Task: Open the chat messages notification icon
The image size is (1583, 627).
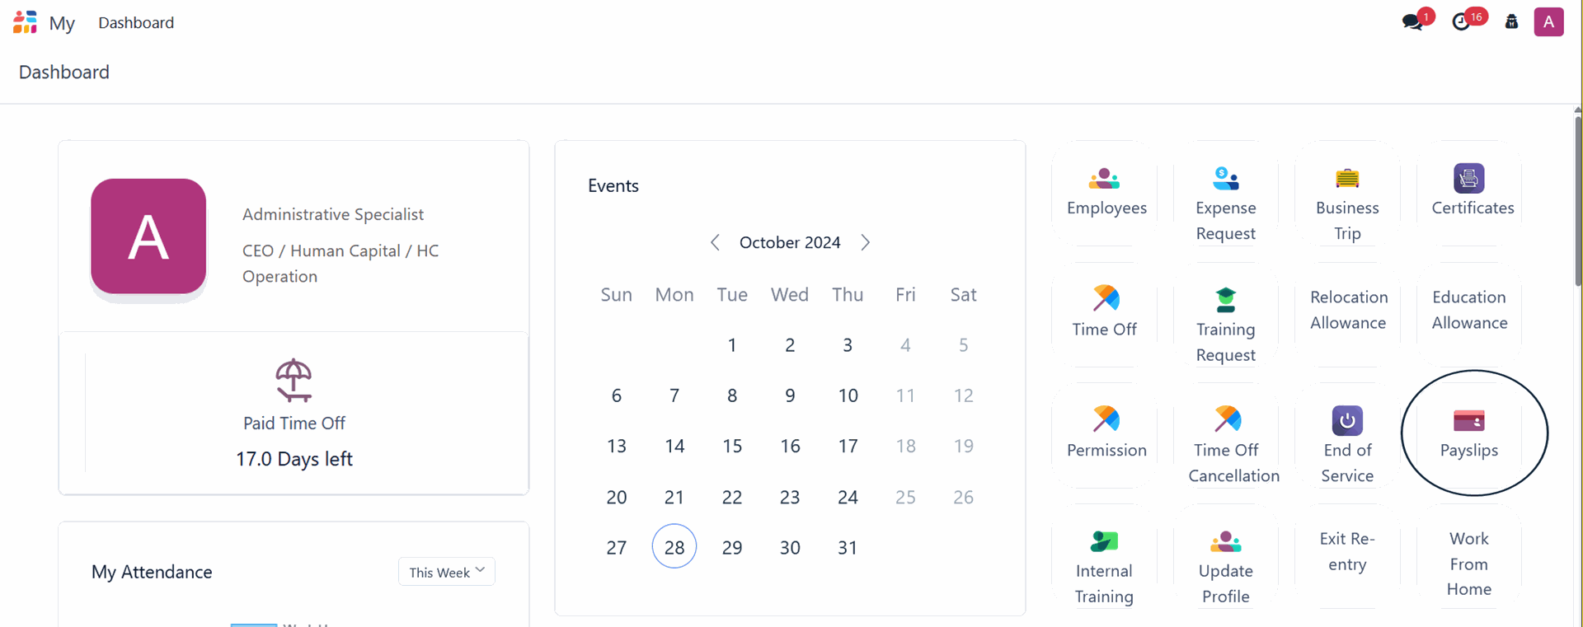Action: pyautogui.click(x=1413, y=22)
